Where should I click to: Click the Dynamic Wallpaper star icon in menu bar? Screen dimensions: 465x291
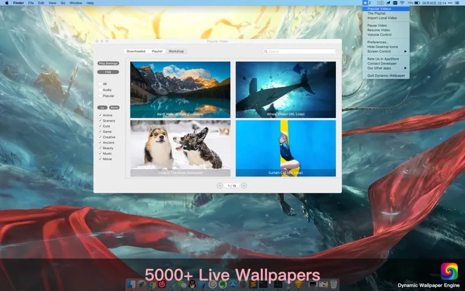coord(365,3)
